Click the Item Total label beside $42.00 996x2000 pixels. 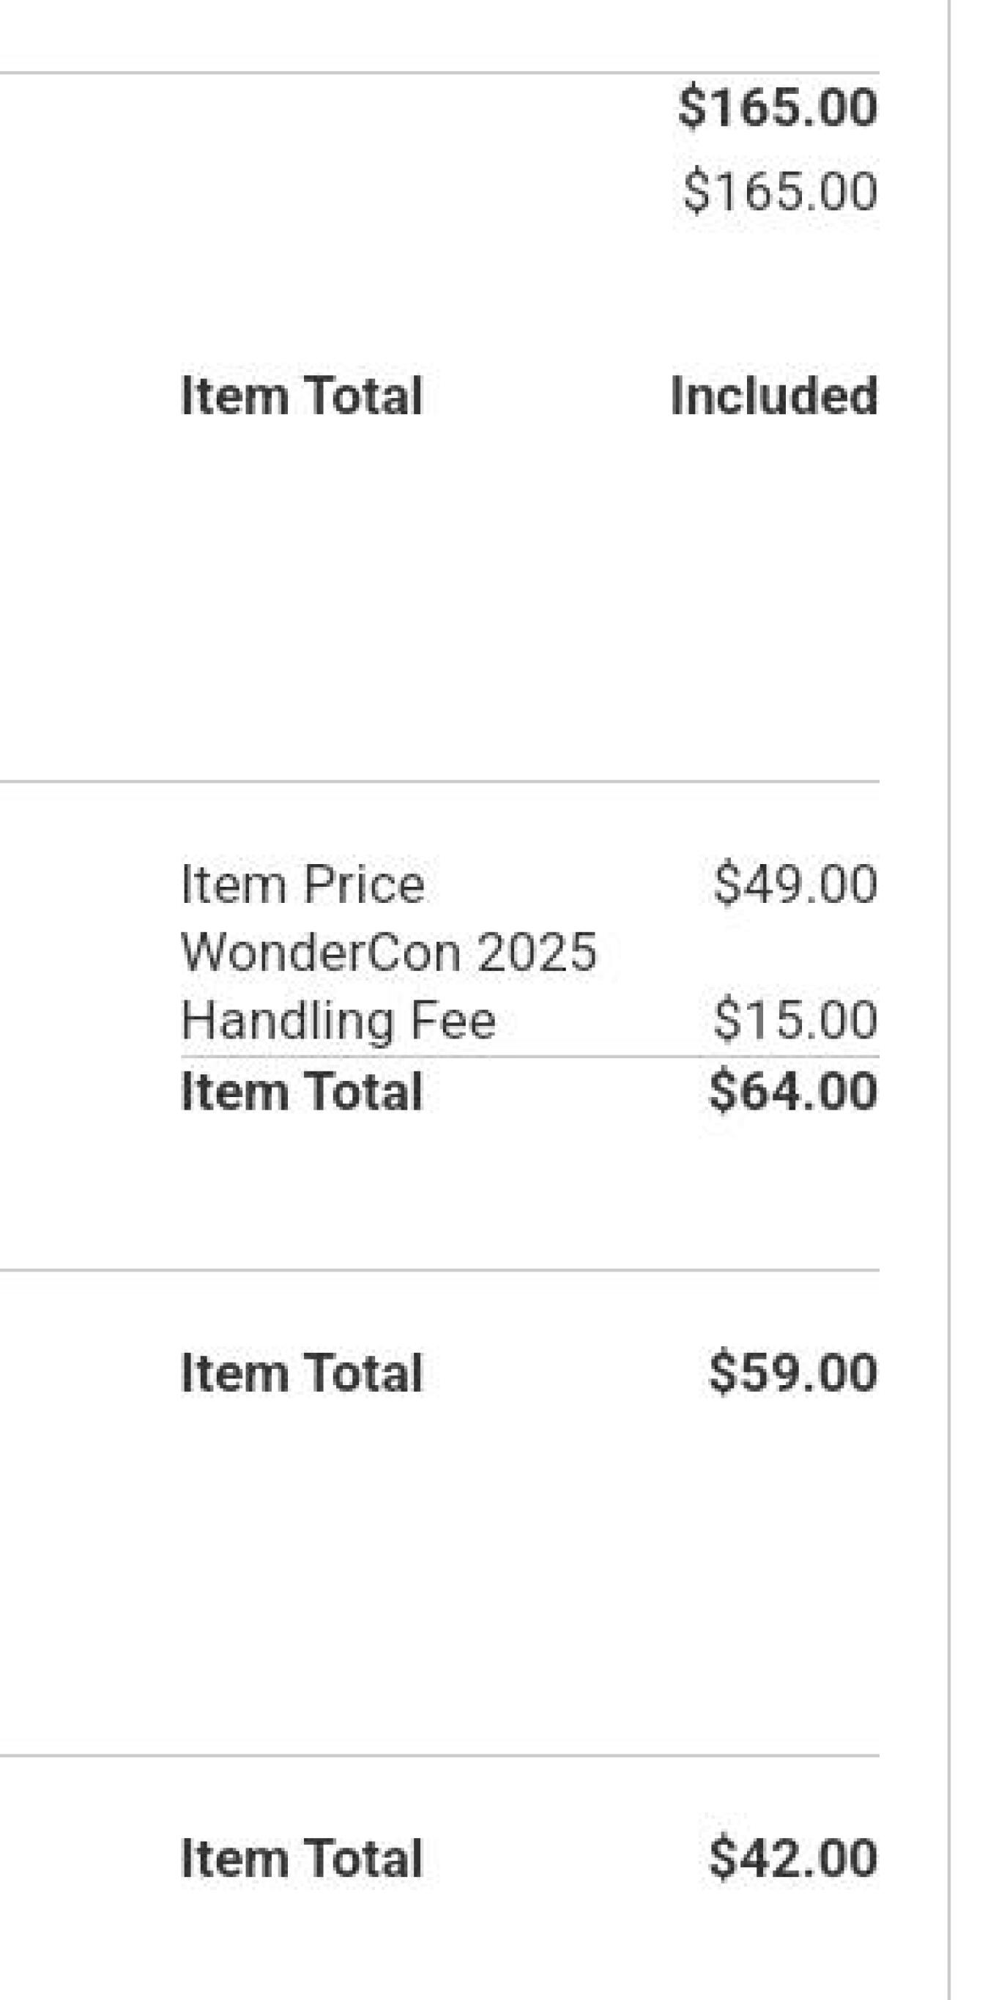(301, 1858)
